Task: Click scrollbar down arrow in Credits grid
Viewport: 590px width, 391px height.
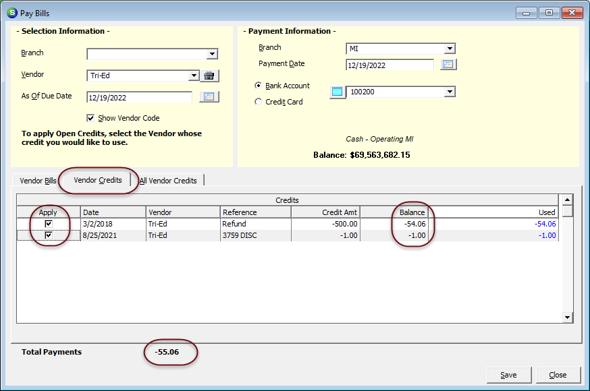Action: point(568,318)
